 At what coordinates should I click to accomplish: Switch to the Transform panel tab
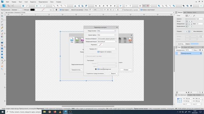[182, 95]
